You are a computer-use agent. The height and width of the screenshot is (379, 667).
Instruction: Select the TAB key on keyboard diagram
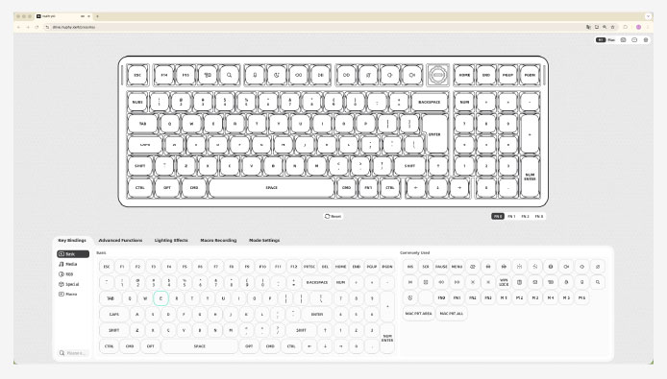[143, 124]
